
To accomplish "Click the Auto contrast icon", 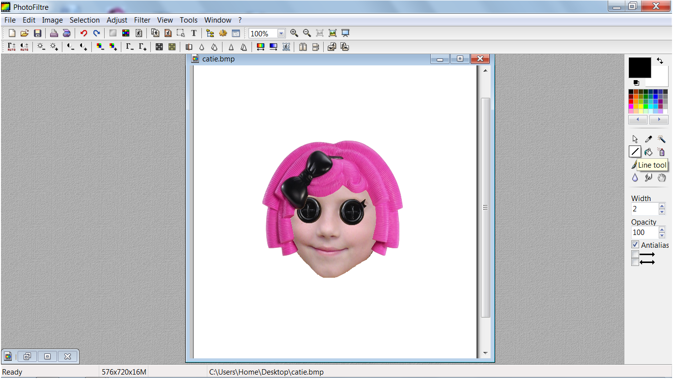I will 24,47.
